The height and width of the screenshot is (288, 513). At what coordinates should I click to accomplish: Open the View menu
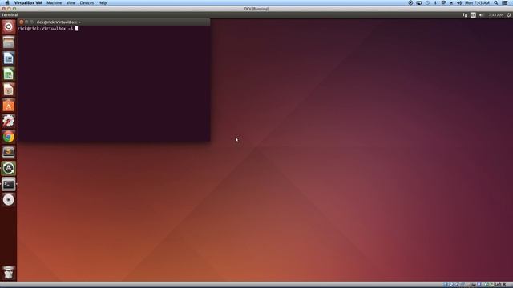(x=71, y=2)
